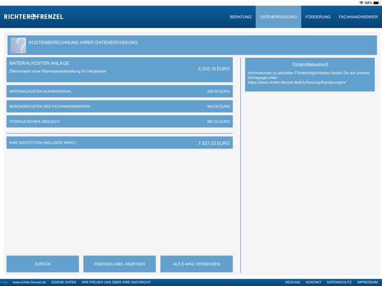Open the Heizung footer link
The height and width of the screenshot is (286, 382).
292,282
